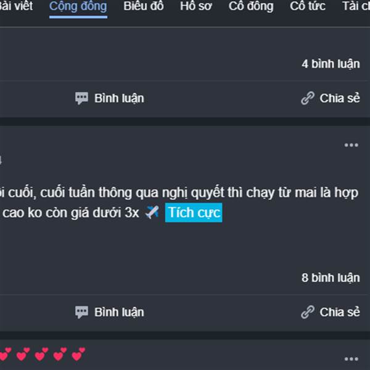The image size is (370, 370).
Task: Click Bình luận text in second post
Action: [x=119, y=313]
